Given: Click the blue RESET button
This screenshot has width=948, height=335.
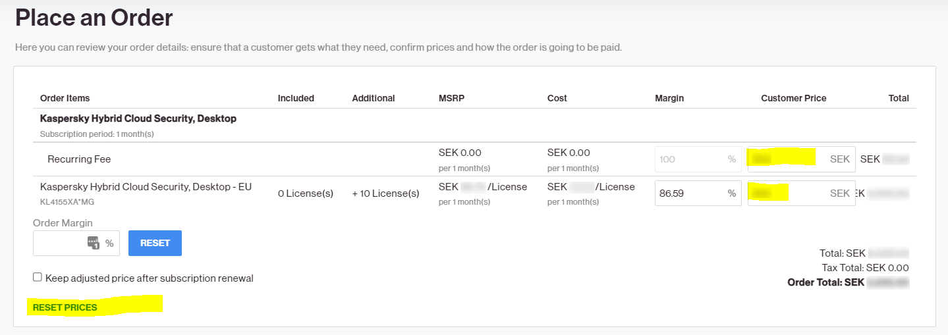Looking at the screenshot, I should [x=155, y=243].
